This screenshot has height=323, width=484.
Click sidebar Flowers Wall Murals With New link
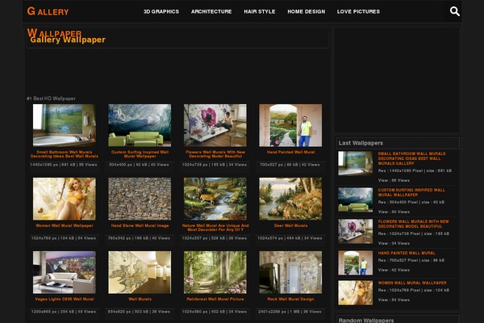point(413,224)
